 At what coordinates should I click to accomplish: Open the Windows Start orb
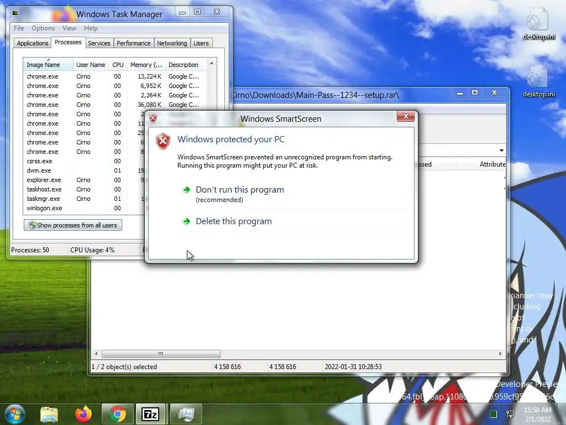pos(14,414)
